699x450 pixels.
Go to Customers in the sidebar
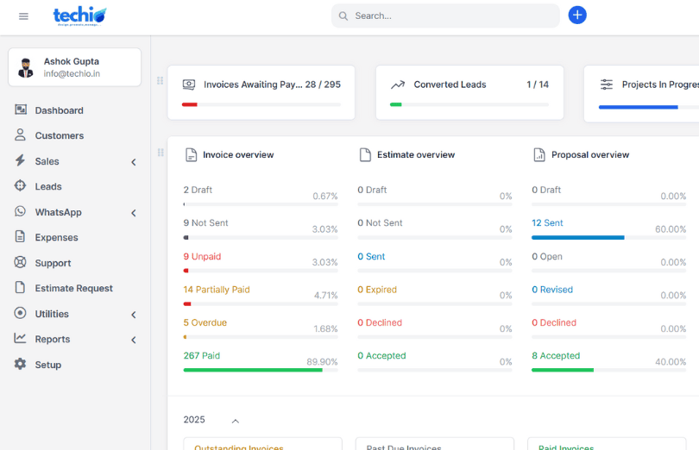(x=59, y=135)
